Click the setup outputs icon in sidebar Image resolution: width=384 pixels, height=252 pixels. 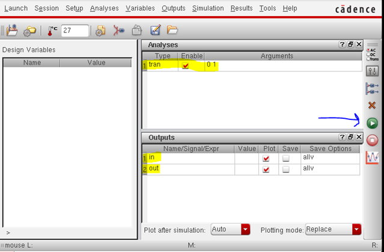point(372,88)
